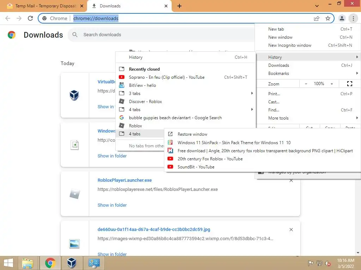Viewport: 361px width, 270px height.
Task: Click the three-dot Chrome menu button
Action: click(353, 18)
